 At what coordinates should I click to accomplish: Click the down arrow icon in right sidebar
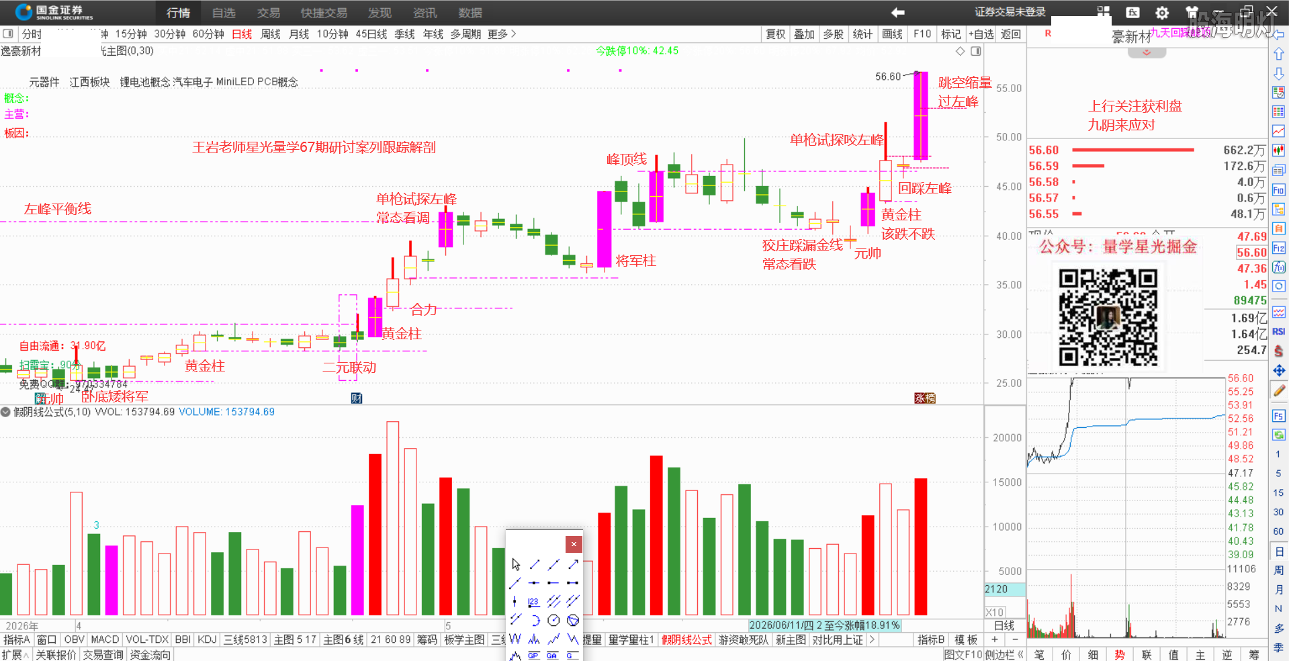click(1279, 73)
